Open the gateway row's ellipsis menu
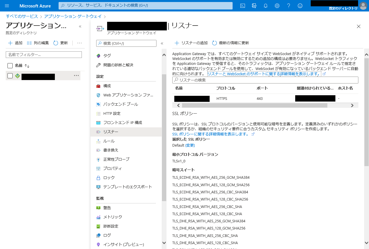 (76, 75)
